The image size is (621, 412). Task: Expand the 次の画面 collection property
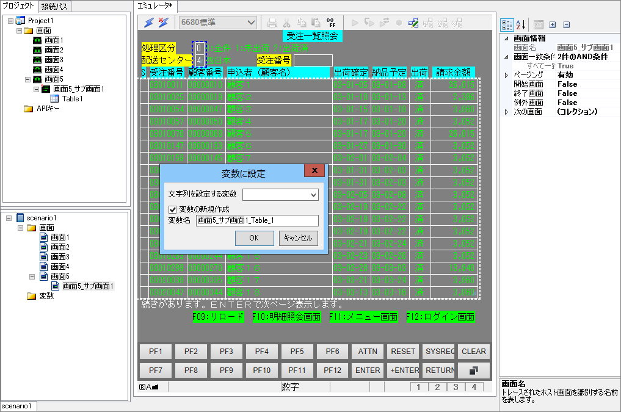pyautogui.click(x=506, y=112)
